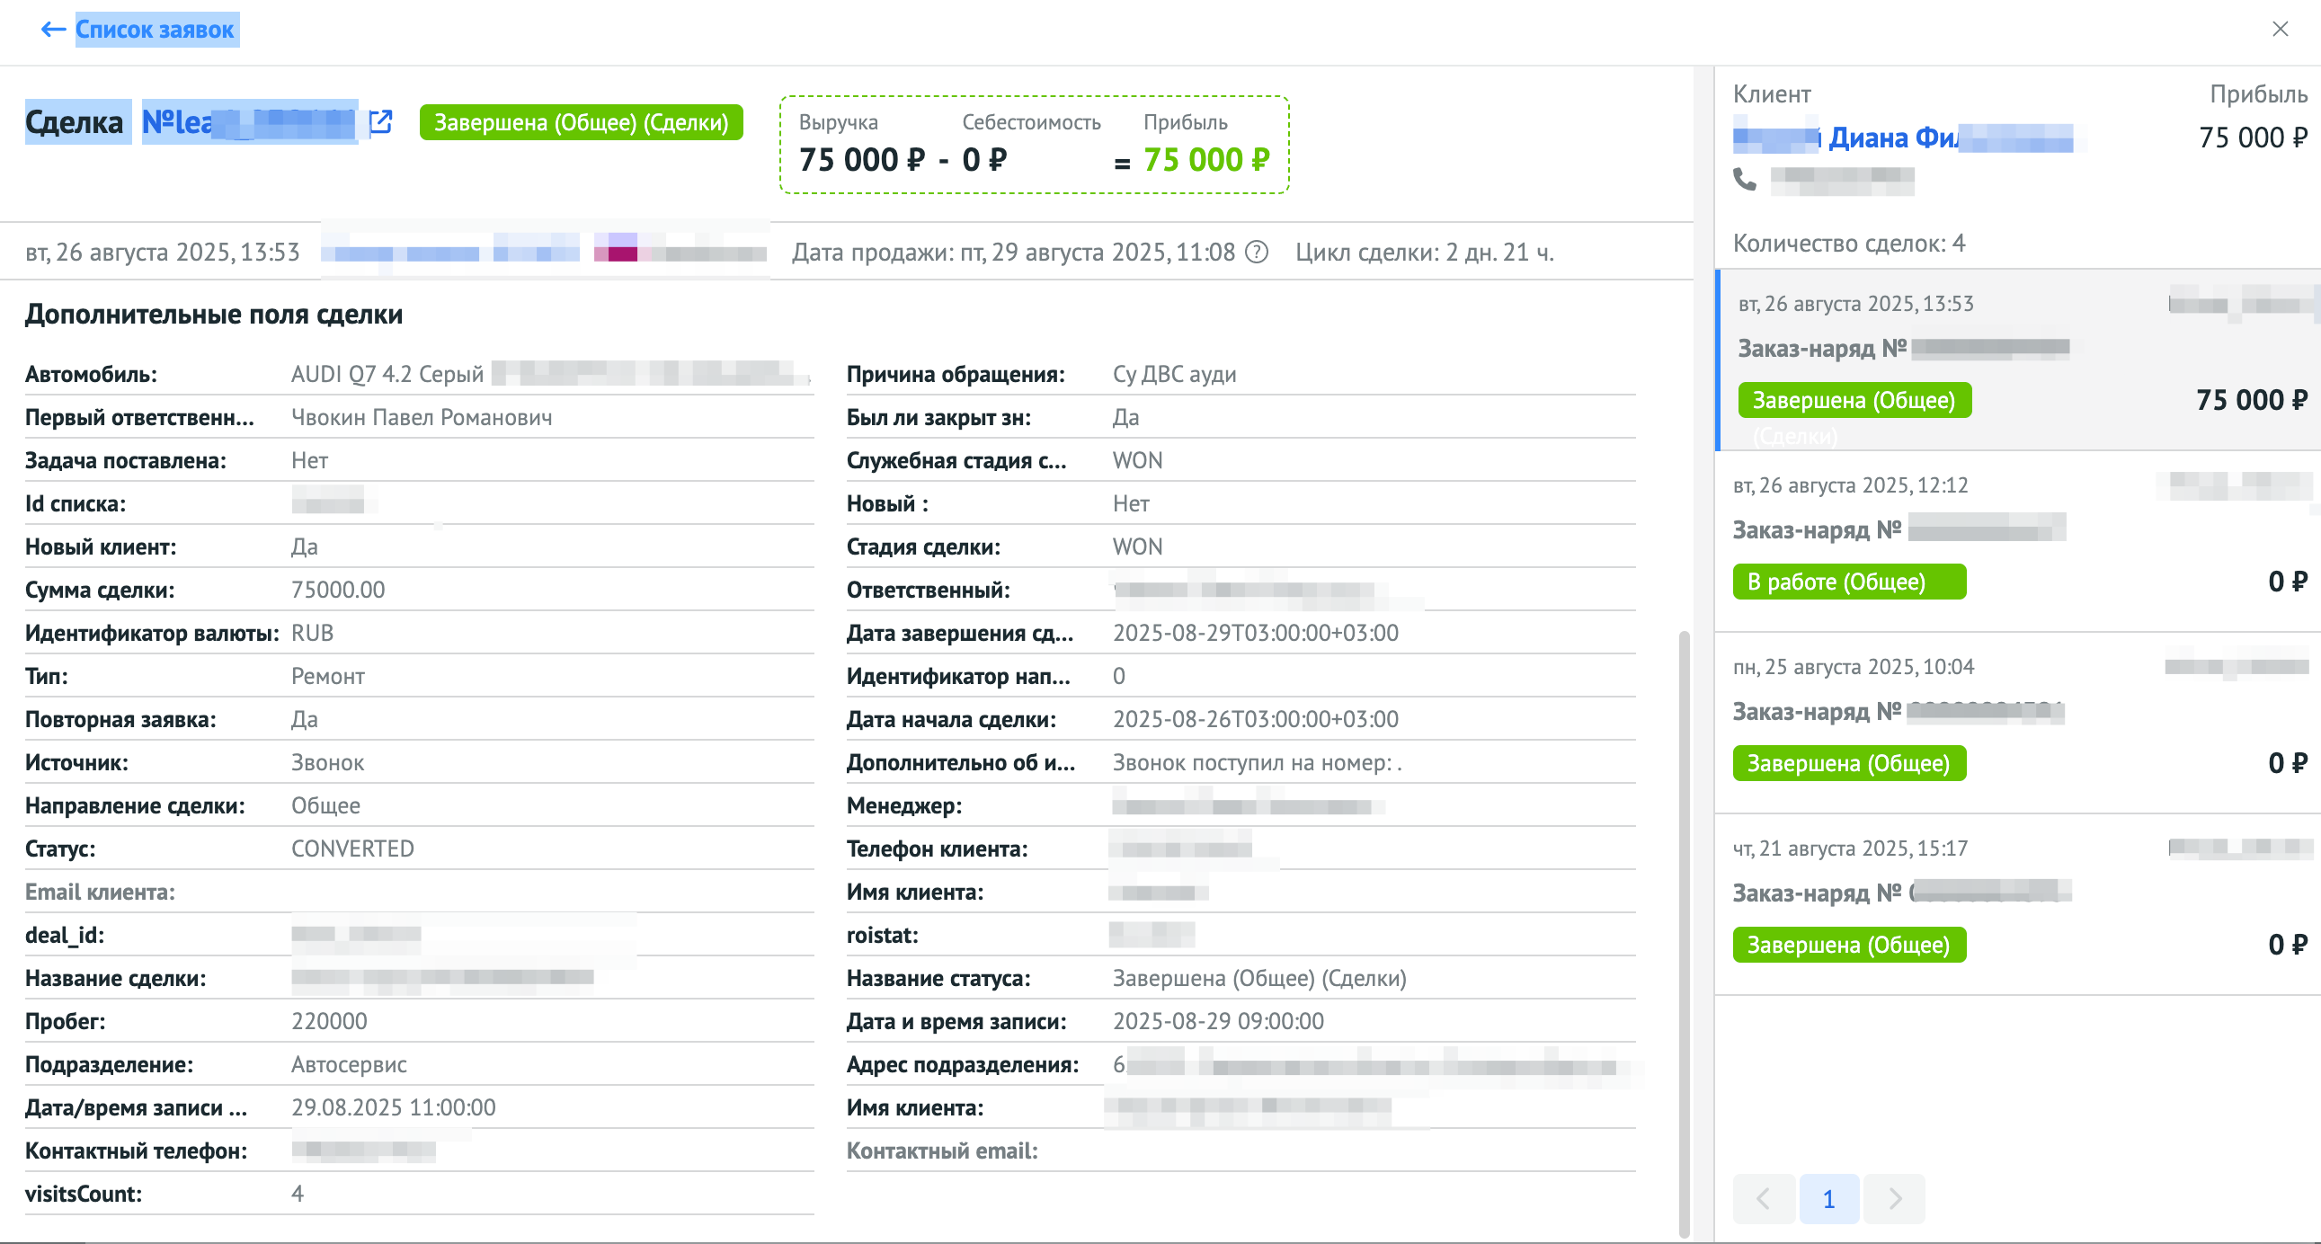Open the deal number №lea link
2321x1244 pixels.
[x=249, y=122]
